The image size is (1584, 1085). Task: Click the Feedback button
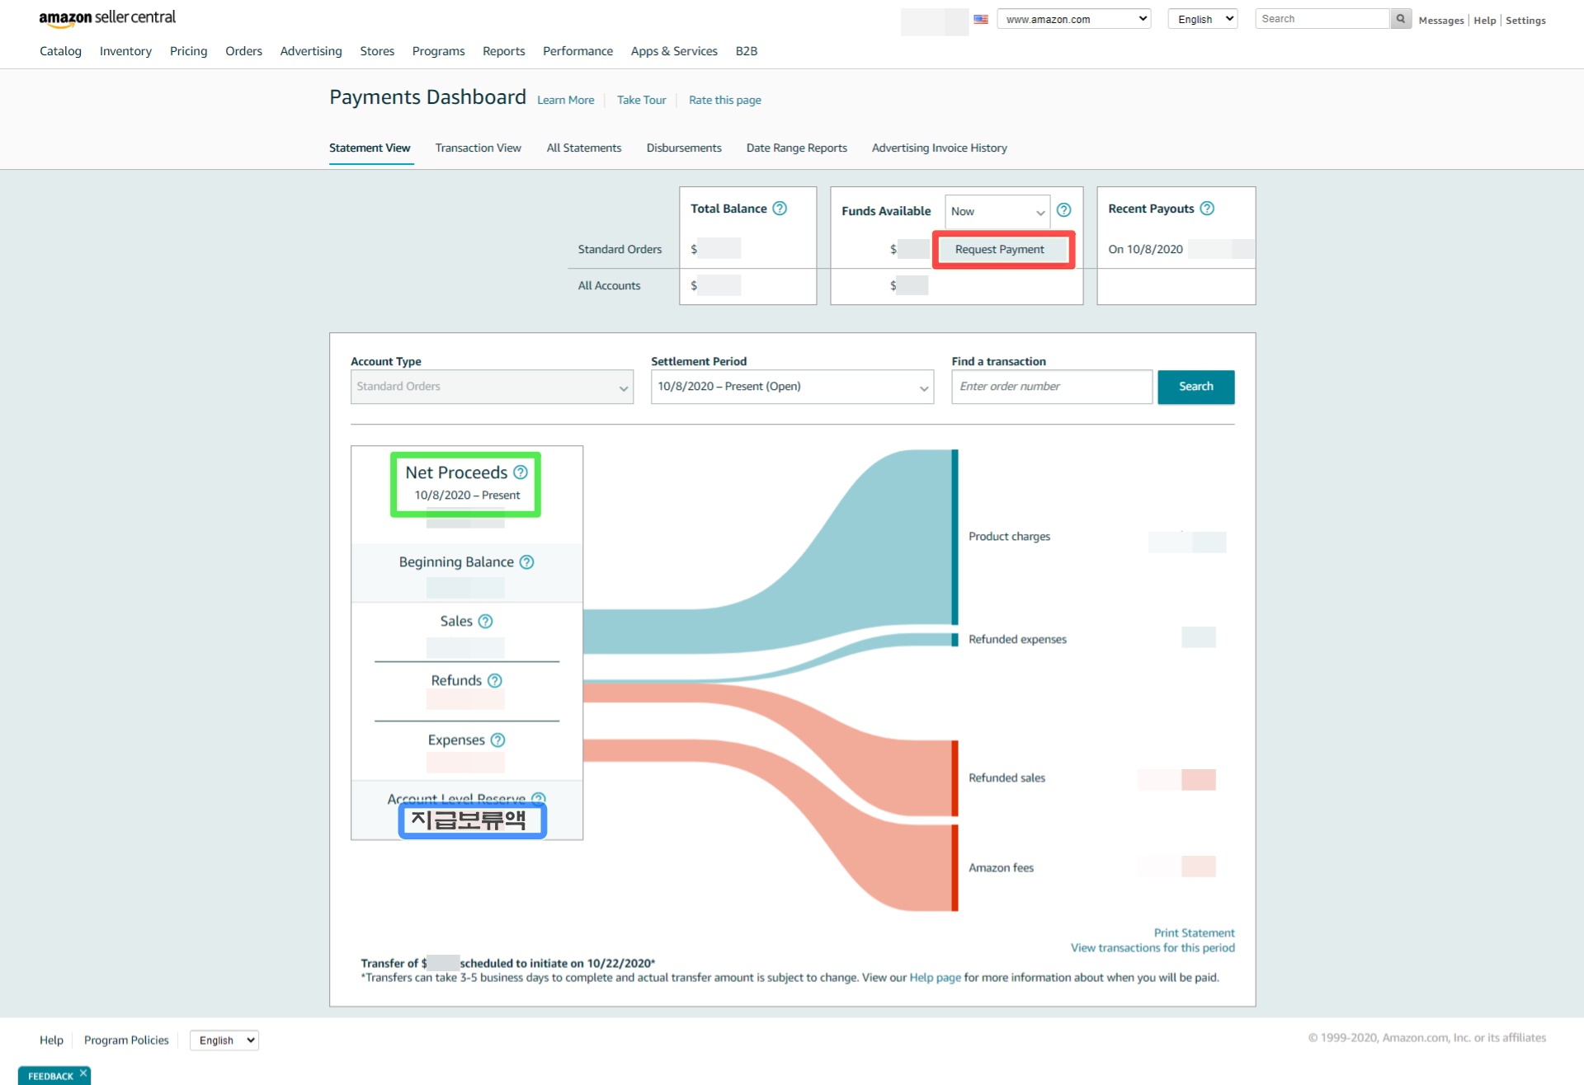(50, 1076)
